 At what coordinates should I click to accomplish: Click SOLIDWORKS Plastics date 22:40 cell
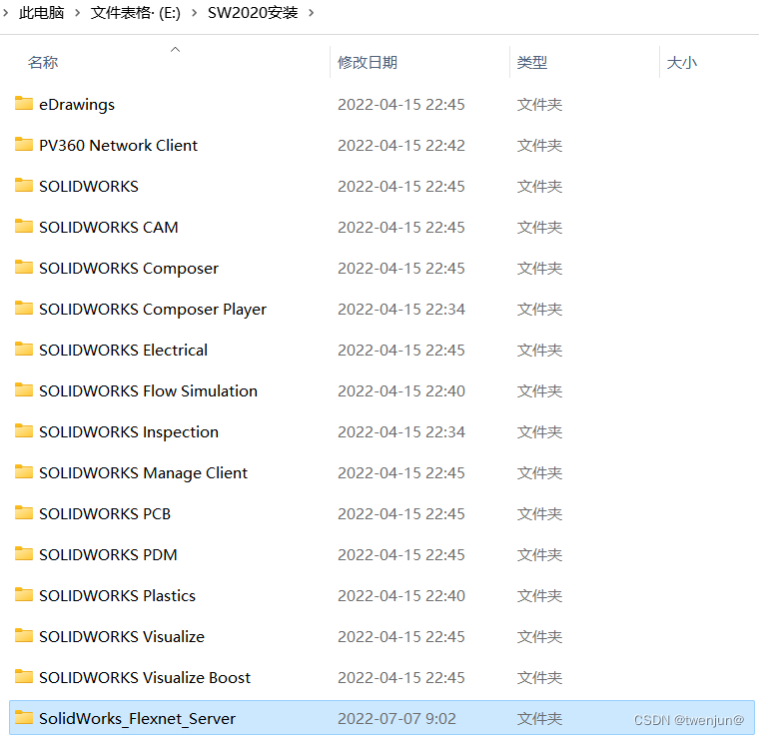[400, 596]
